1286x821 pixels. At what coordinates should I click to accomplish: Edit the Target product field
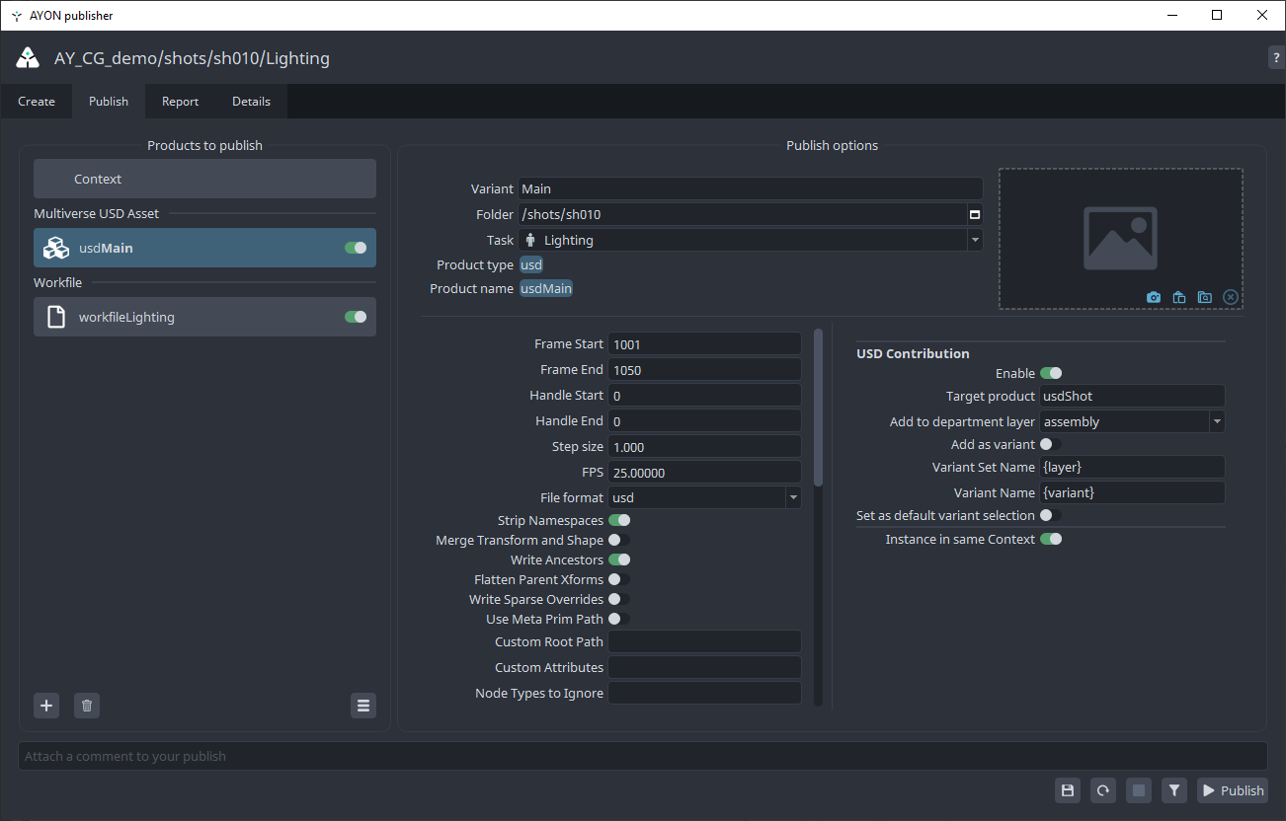click(1133, 396)
